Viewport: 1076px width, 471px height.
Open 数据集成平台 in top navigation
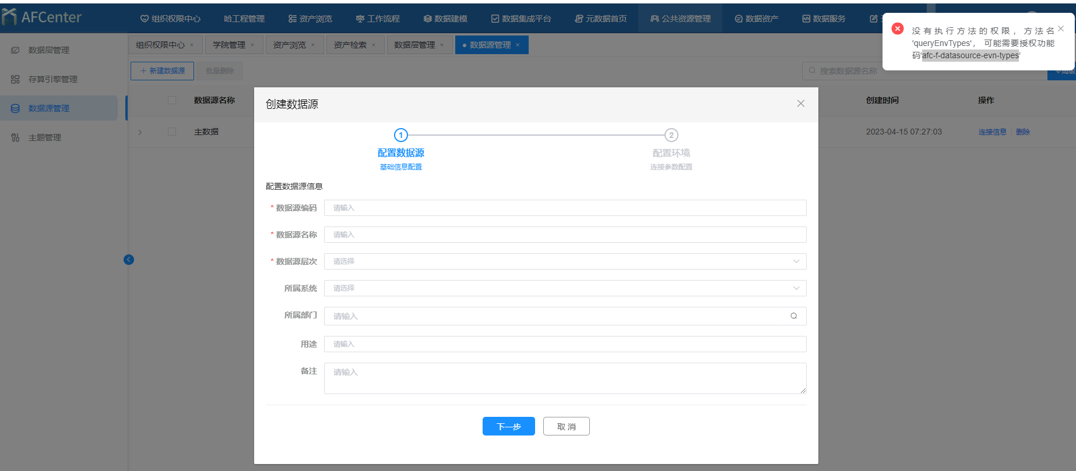coord(521,19)
